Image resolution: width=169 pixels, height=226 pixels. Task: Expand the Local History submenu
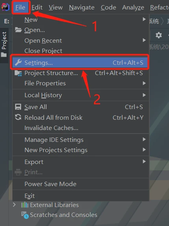(81, 95)
